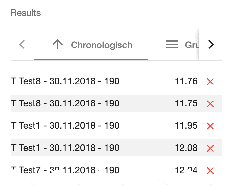Show next tabs with right chevron
This screenshot has height=186, width=233.
click(211, 44)
